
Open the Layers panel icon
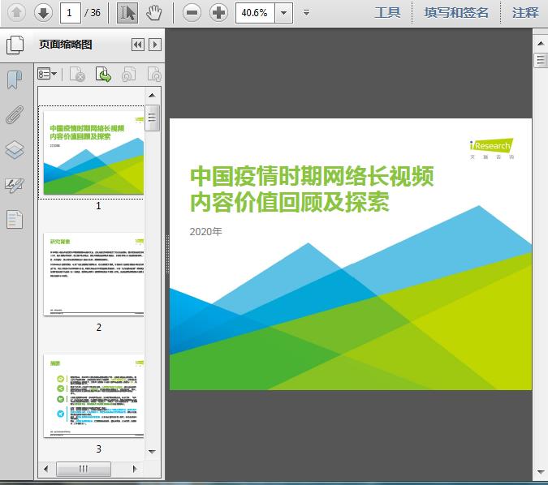[15, 149]
